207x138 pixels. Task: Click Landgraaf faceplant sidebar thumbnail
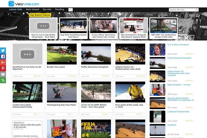(x=157, y=117)
